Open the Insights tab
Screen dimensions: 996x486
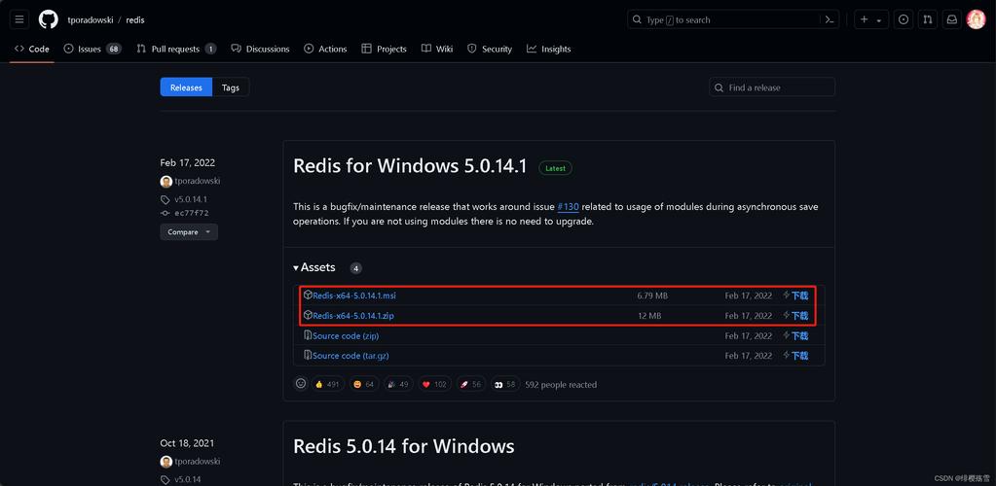point(549,49)
